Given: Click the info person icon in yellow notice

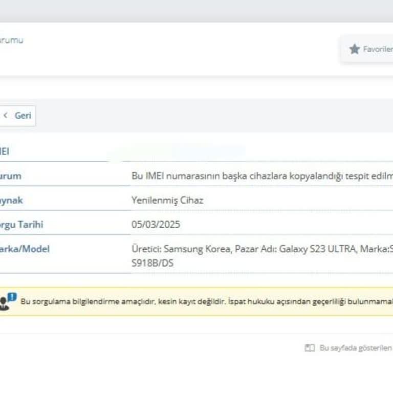Looking at the screenshot, I should pyautogui.click(x=8, y=301).
